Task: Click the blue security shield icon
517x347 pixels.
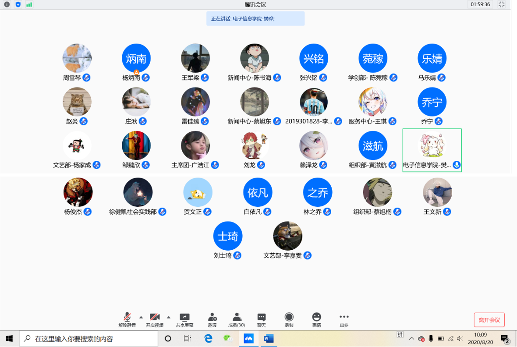Action: coord(18,4)
